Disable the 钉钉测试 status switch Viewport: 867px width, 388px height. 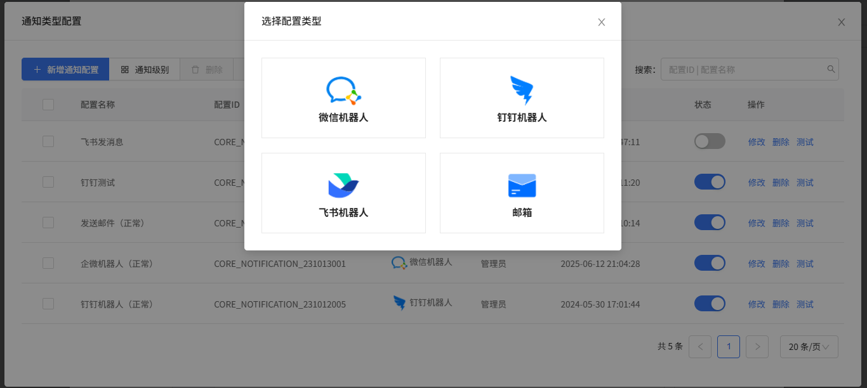[710, 182]
